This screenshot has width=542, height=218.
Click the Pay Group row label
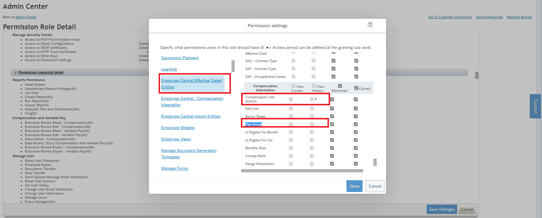[x=253, y=124]
